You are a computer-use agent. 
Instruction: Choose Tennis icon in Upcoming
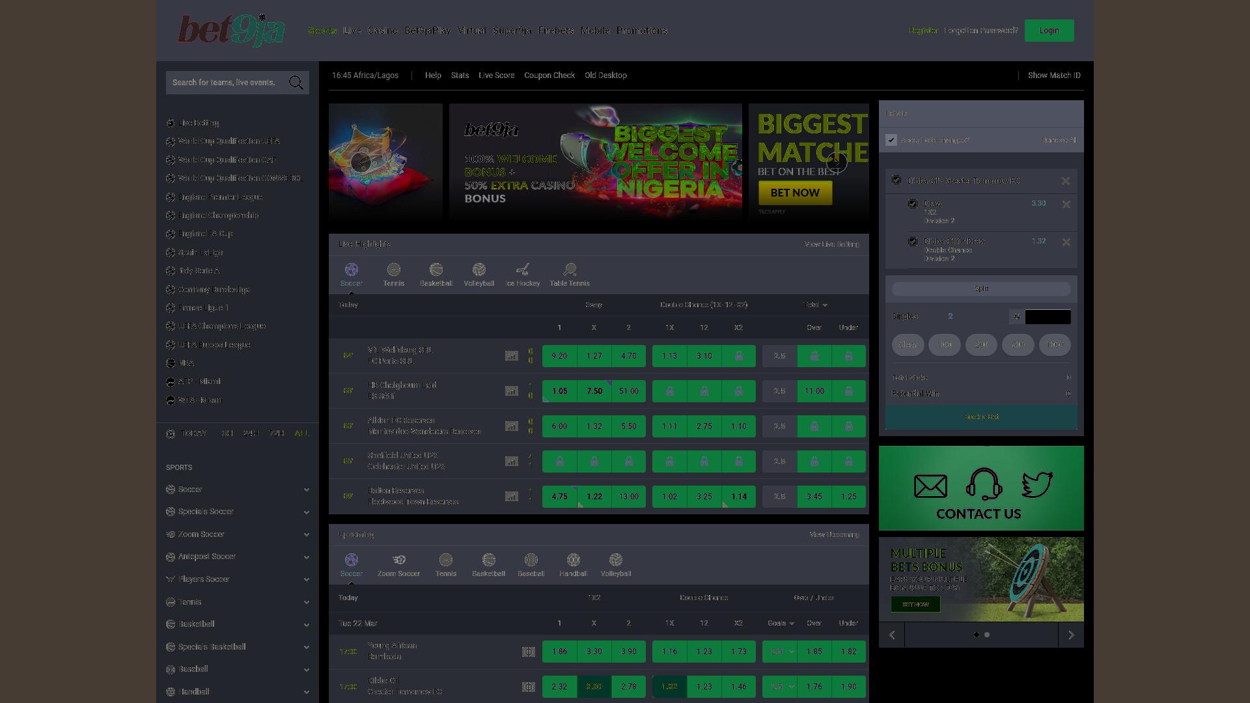click(x=445, y=560)
